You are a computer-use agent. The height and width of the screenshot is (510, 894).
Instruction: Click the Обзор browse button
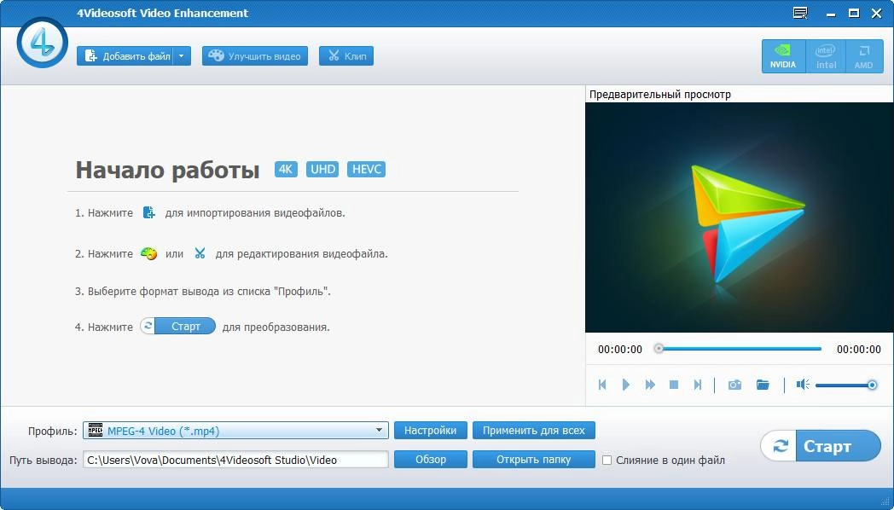(x=431, y=460)
